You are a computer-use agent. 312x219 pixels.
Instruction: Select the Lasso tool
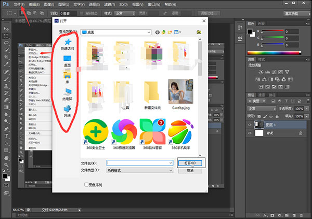click(6, 44)
